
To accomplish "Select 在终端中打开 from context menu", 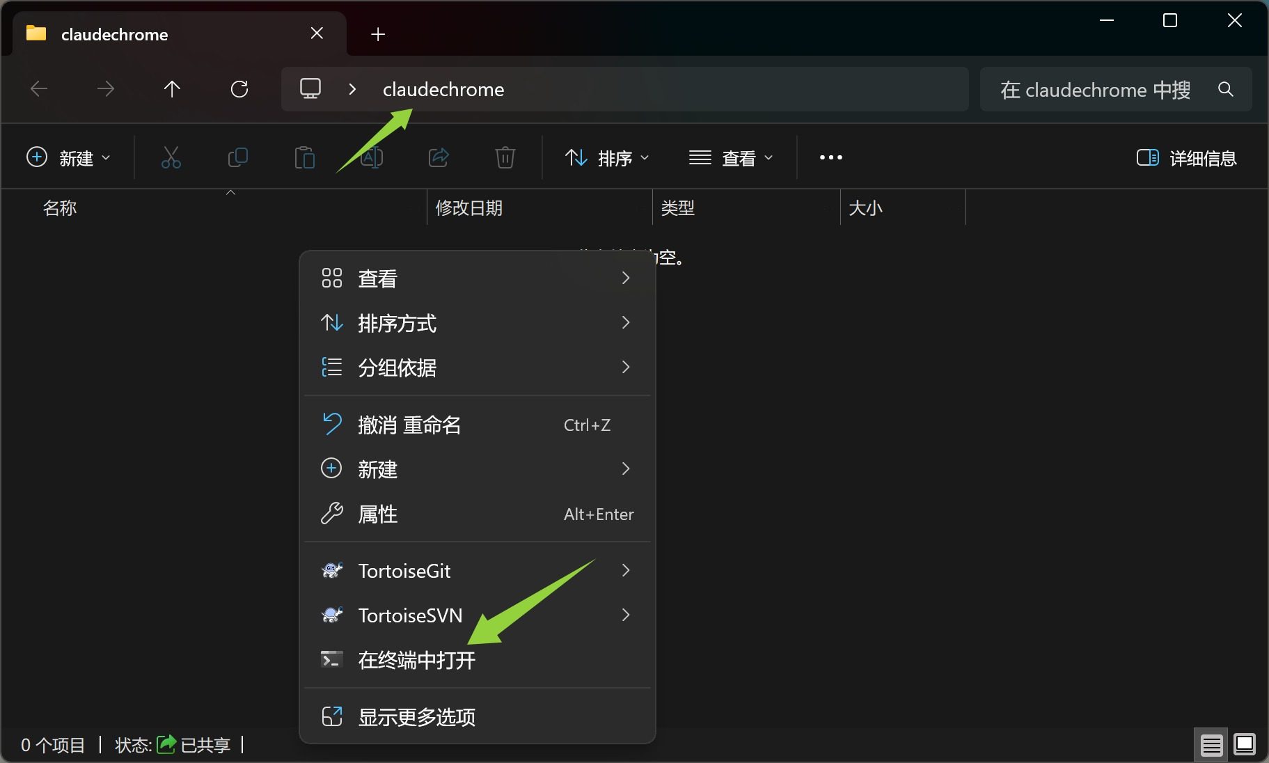I will click(416, 660).
